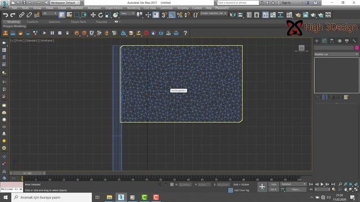
Task: Toggle Angle Snap
Action: coord(172,15)
